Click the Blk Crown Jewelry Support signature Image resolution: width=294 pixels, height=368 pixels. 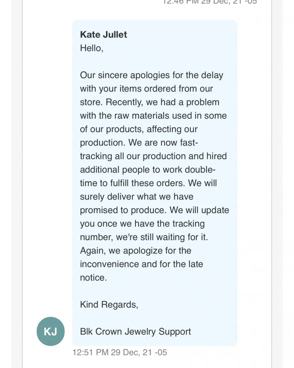click(135, 332)
